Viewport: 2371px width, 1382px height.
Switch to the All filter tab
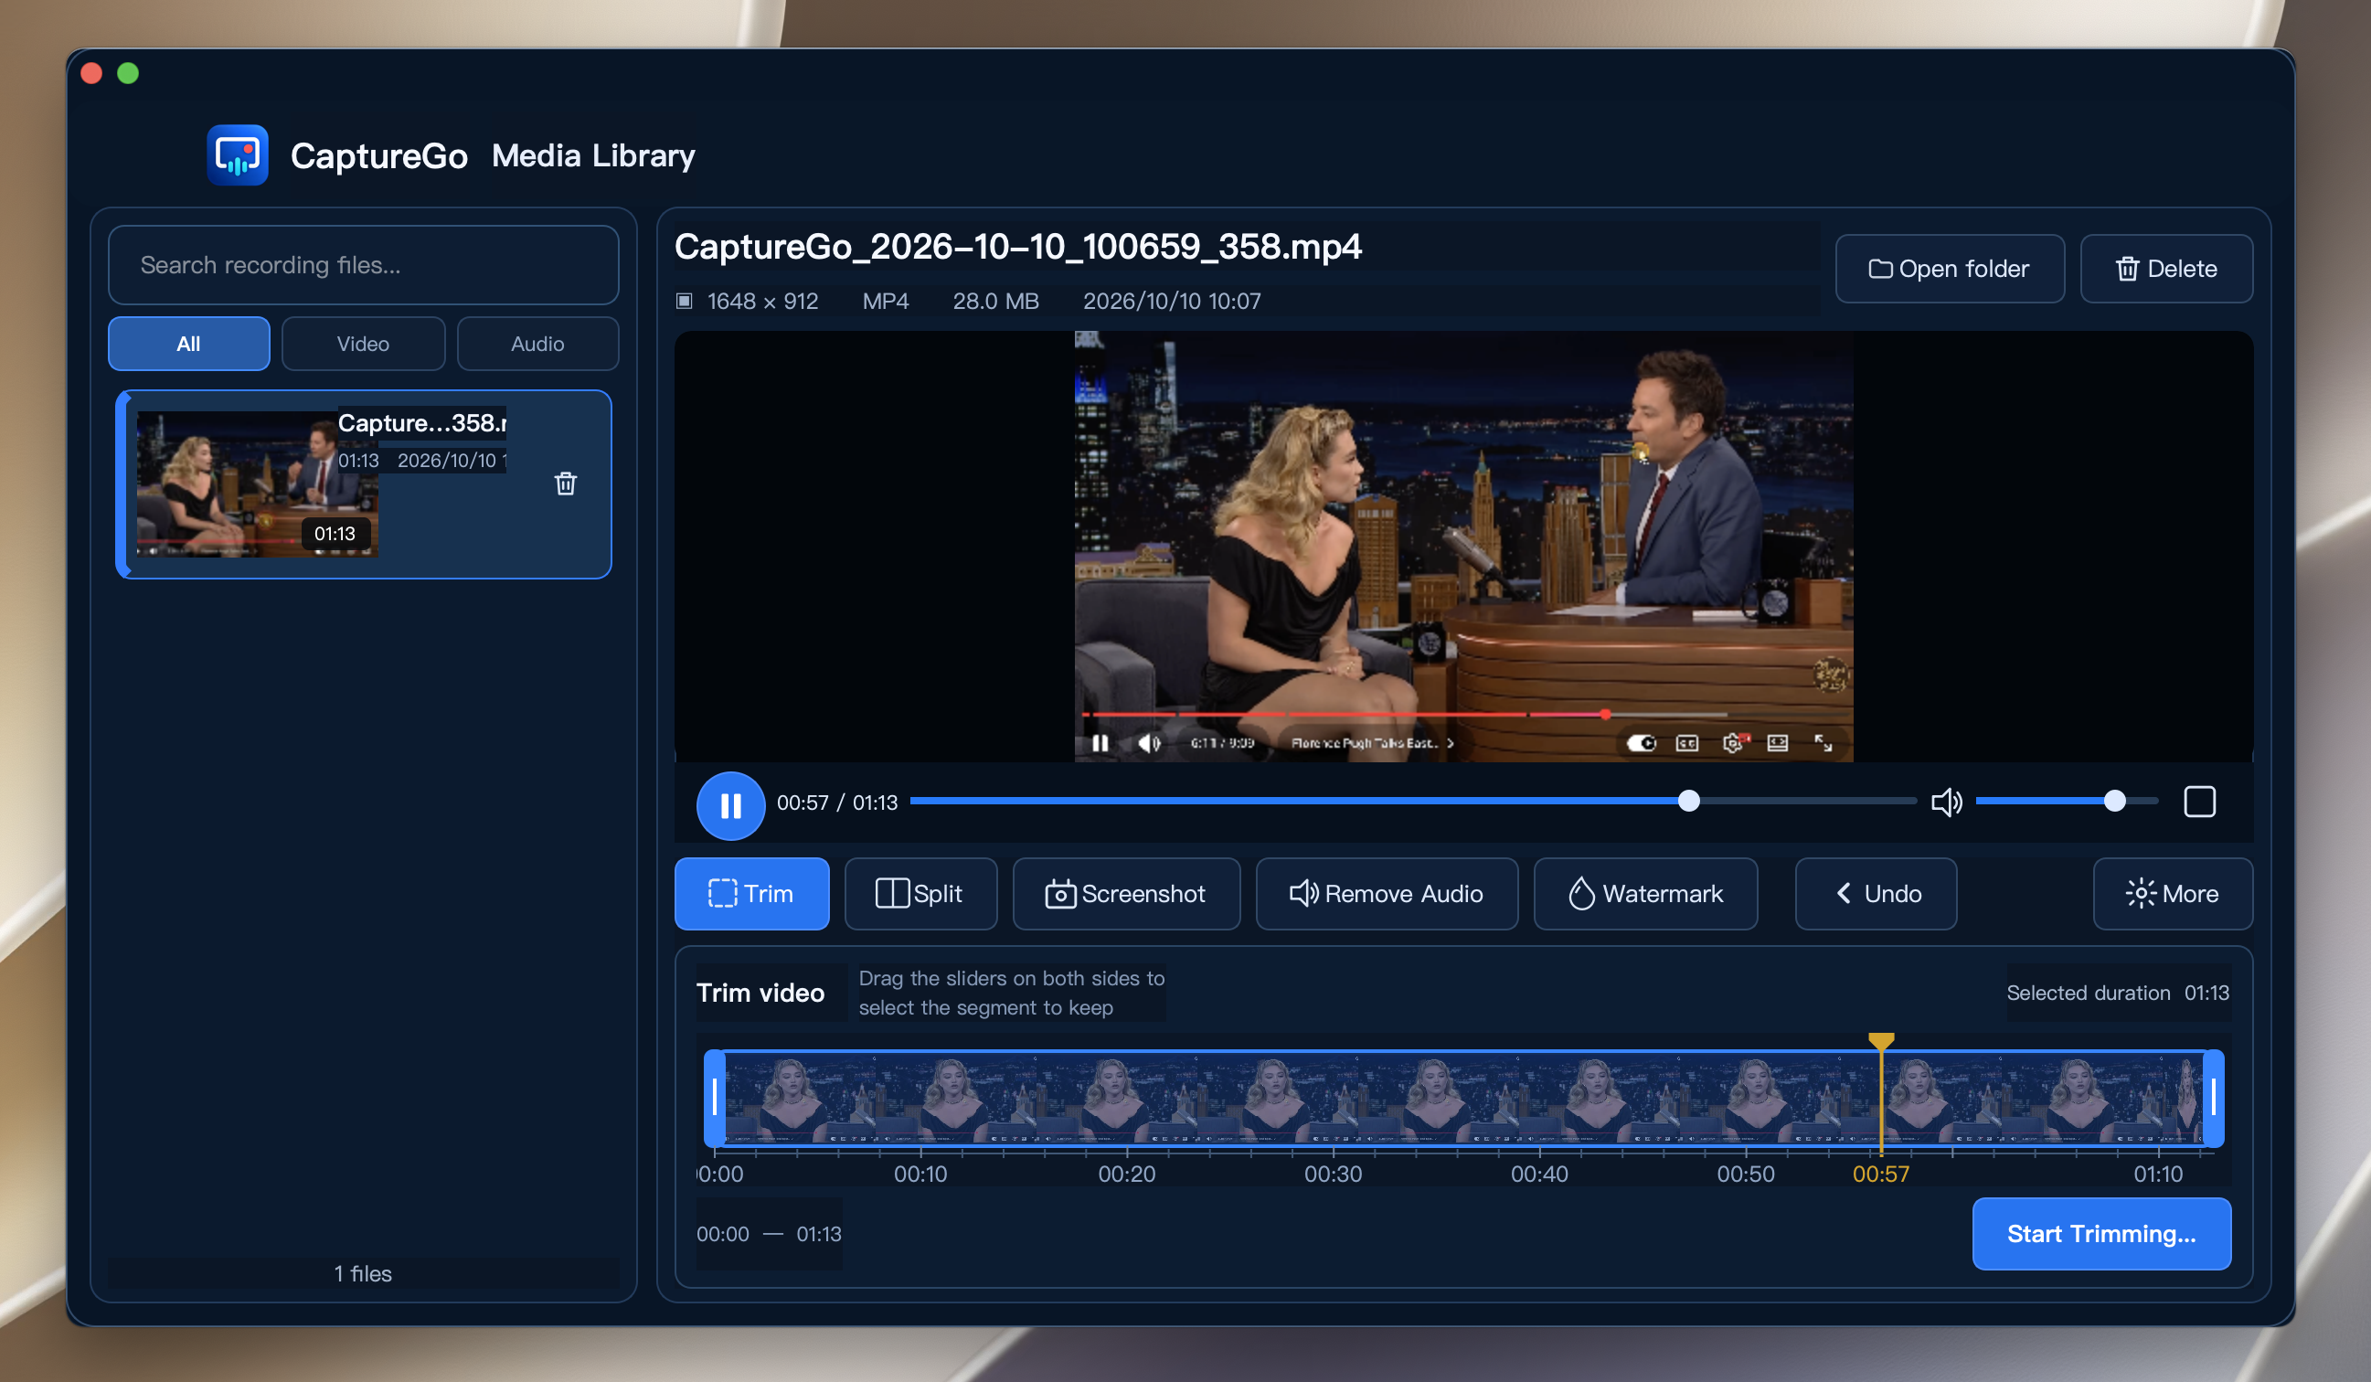188,344
